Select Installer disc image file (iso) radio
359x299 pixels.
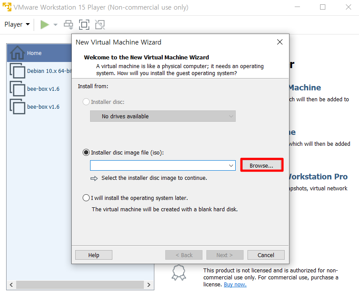[86, 152]
